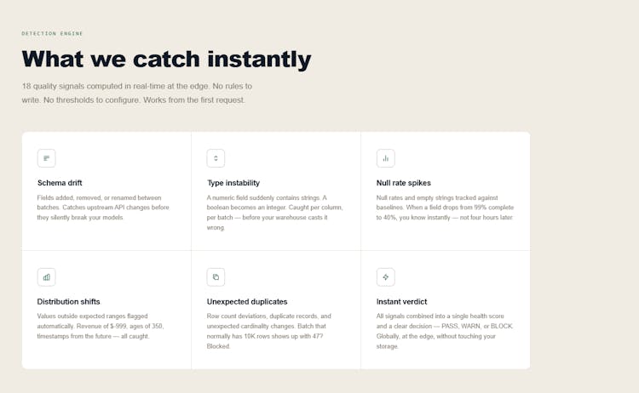Image resolution: width=639 pixels, height=393 pixels.
Task: Click the Instant verdict description text
Action: pos(444,331)
